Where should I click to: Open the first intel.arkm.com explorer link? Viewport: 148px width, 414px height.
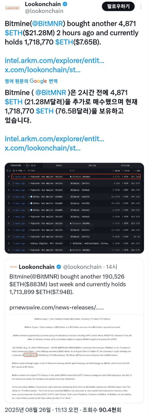click(x=54, y=60)
